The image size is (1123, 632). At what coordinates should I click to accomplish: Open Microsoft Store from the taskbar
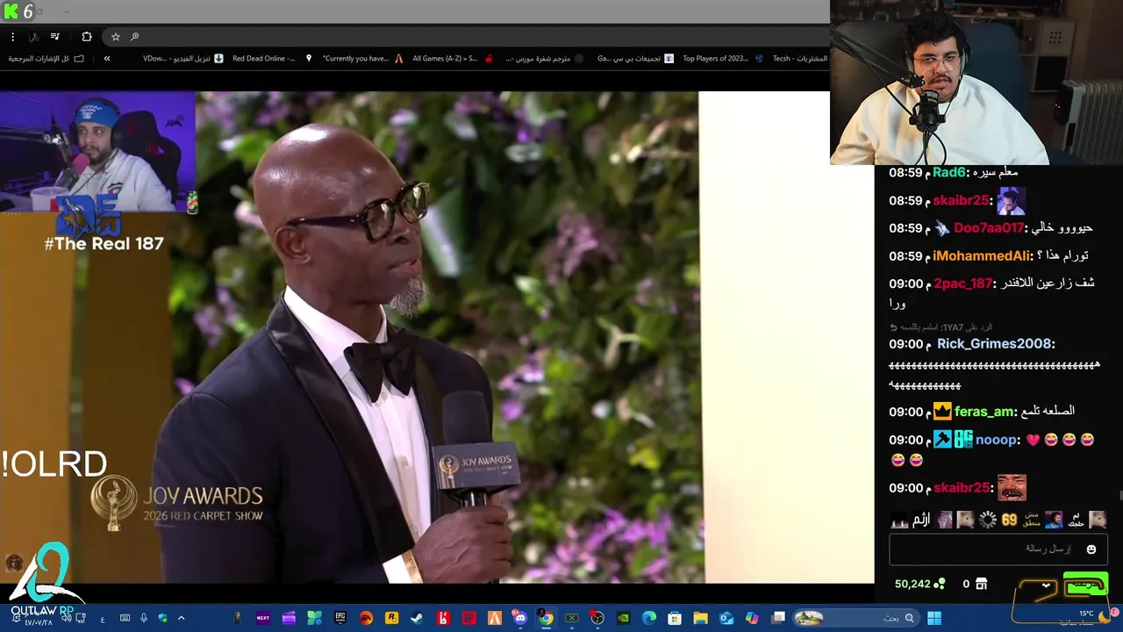click(x=675, y=618)
